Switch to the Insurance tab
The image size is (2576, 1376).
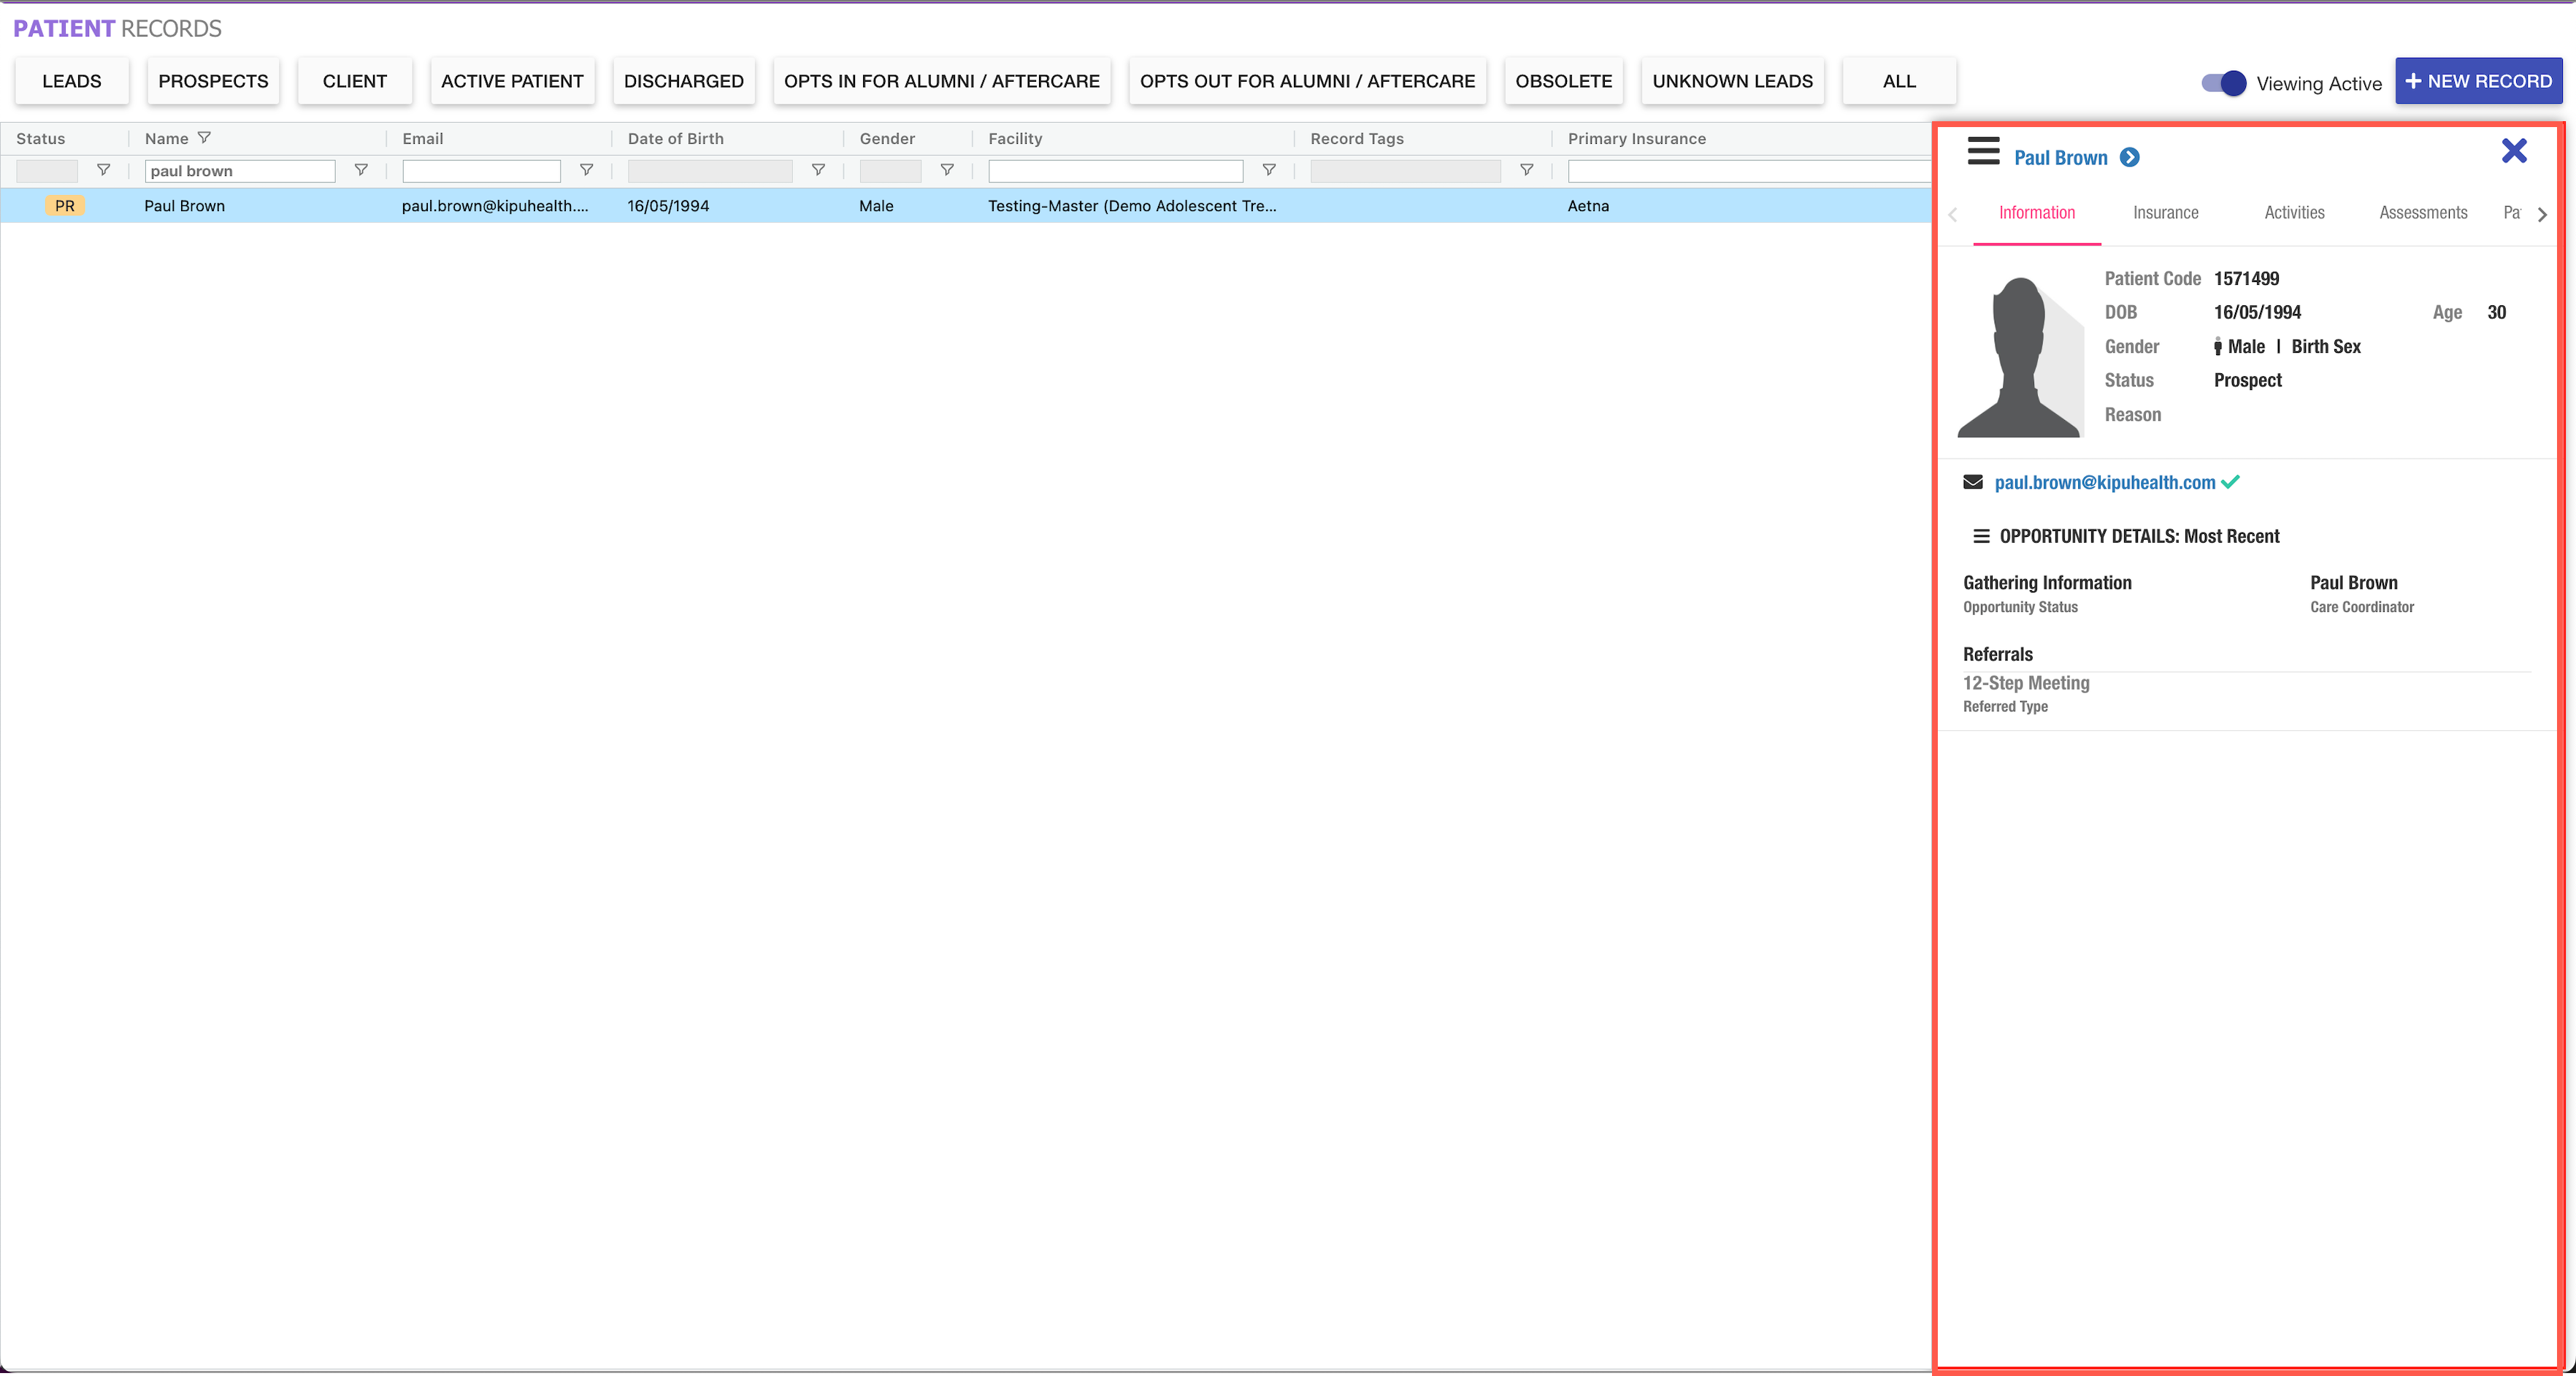pos(2165,213)
